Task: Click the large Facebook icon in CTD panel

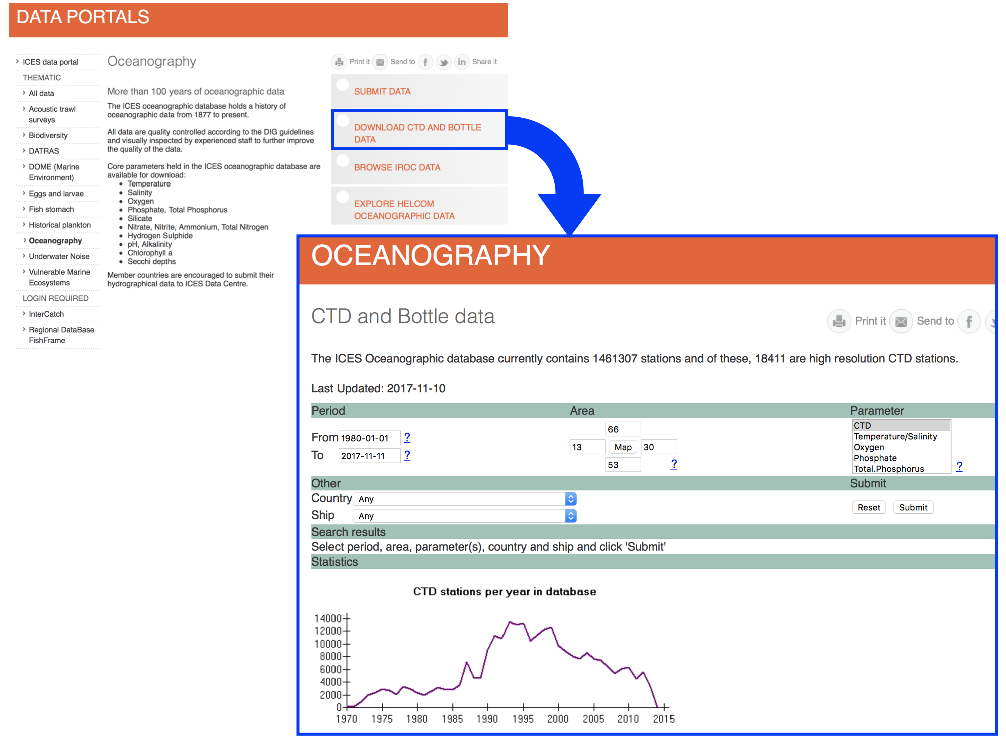Action: pos(969,321)
